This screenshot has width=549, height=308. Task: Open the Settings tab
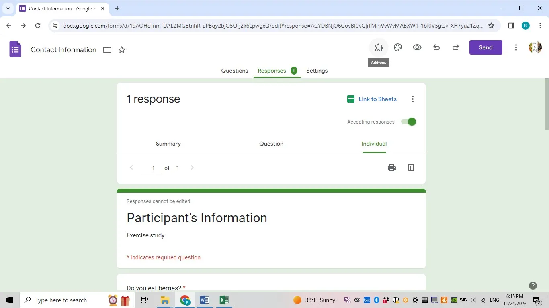(x=317, y=71)
